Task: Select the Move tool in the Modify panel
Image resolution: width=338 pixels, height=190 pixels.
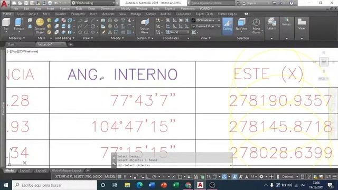Action: [116, 20]
